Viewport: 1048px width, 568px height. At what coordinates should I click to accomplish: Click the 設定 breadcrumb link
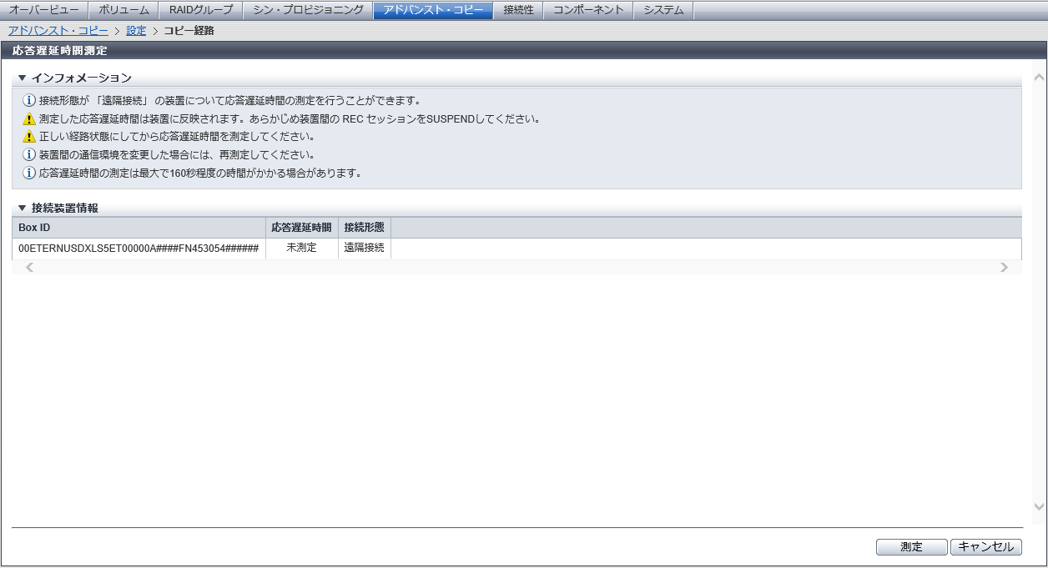coord(136,31)
